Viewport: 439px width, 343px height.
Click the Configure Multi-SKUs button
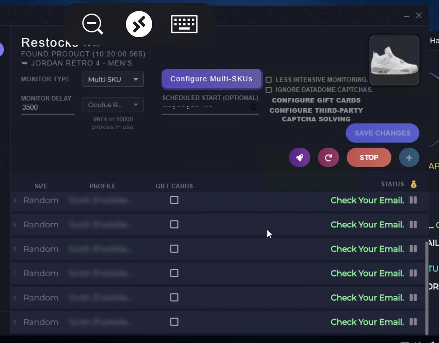click(211, 79)
